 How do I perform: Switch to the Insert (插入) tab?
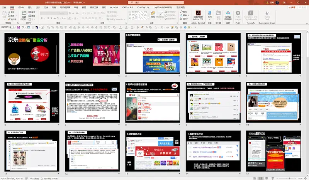click(x=30, y=7)
